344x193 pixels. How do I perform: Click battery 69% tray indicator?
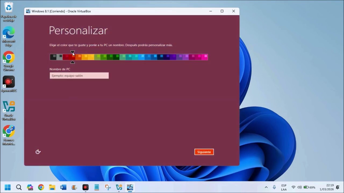click(309, 187)
